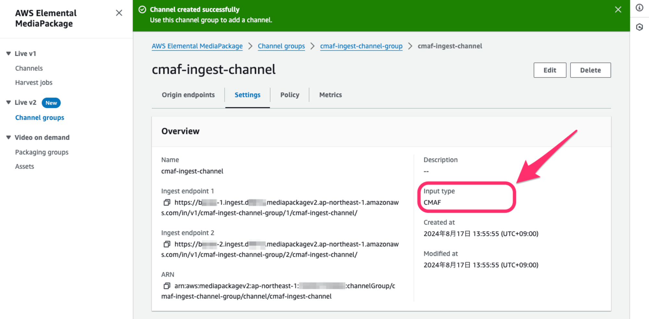The width and height of the screenshot is (649, 319).
Task: Open the Metrics tab
Action: [330, 95]
